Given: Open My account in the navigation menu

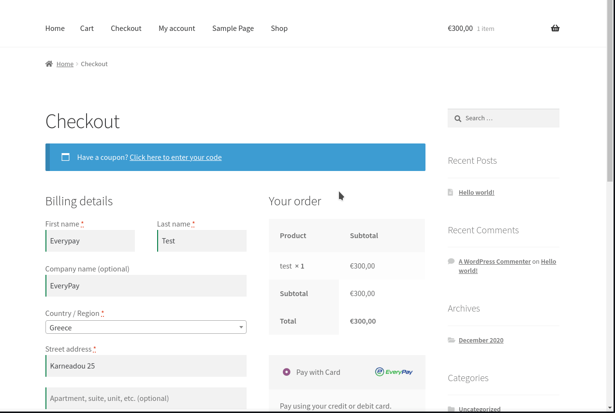Looking at the screenshot, I should 177,28.
